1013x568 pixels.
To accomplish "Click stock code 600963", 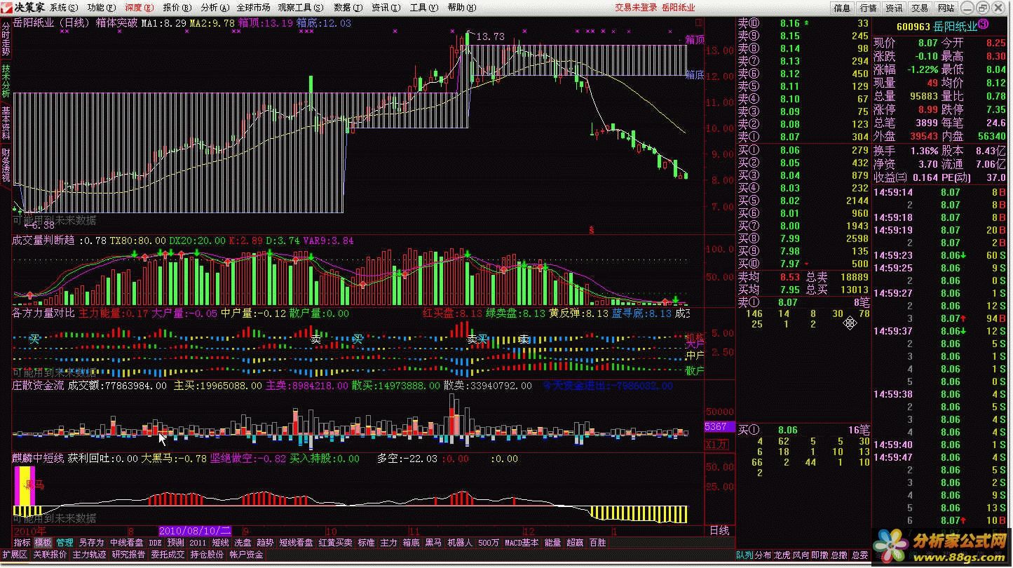I will (x=913, y=27).
